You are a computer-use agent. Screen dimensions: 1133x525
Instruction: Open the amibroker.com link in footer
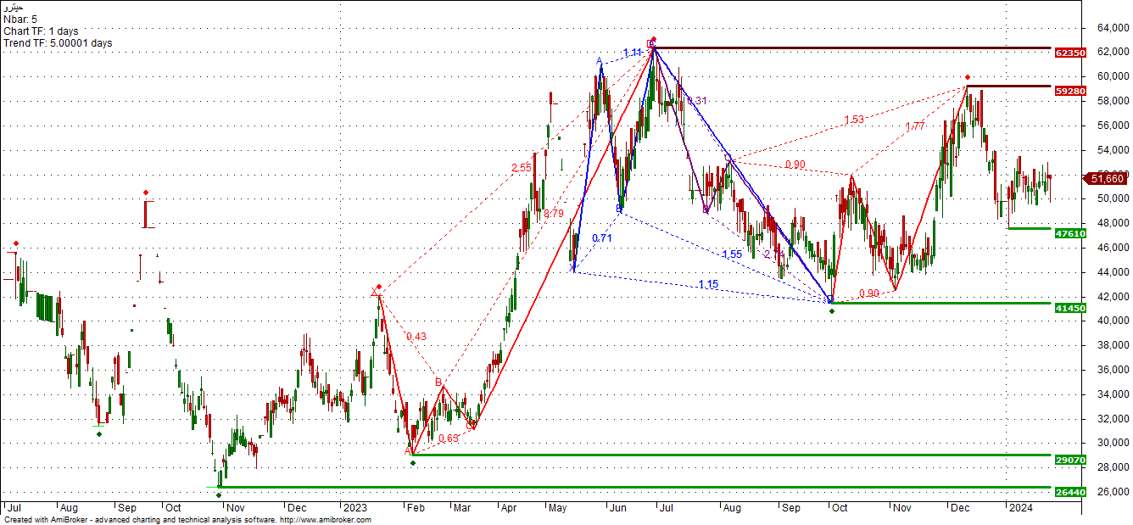[325, 520]
